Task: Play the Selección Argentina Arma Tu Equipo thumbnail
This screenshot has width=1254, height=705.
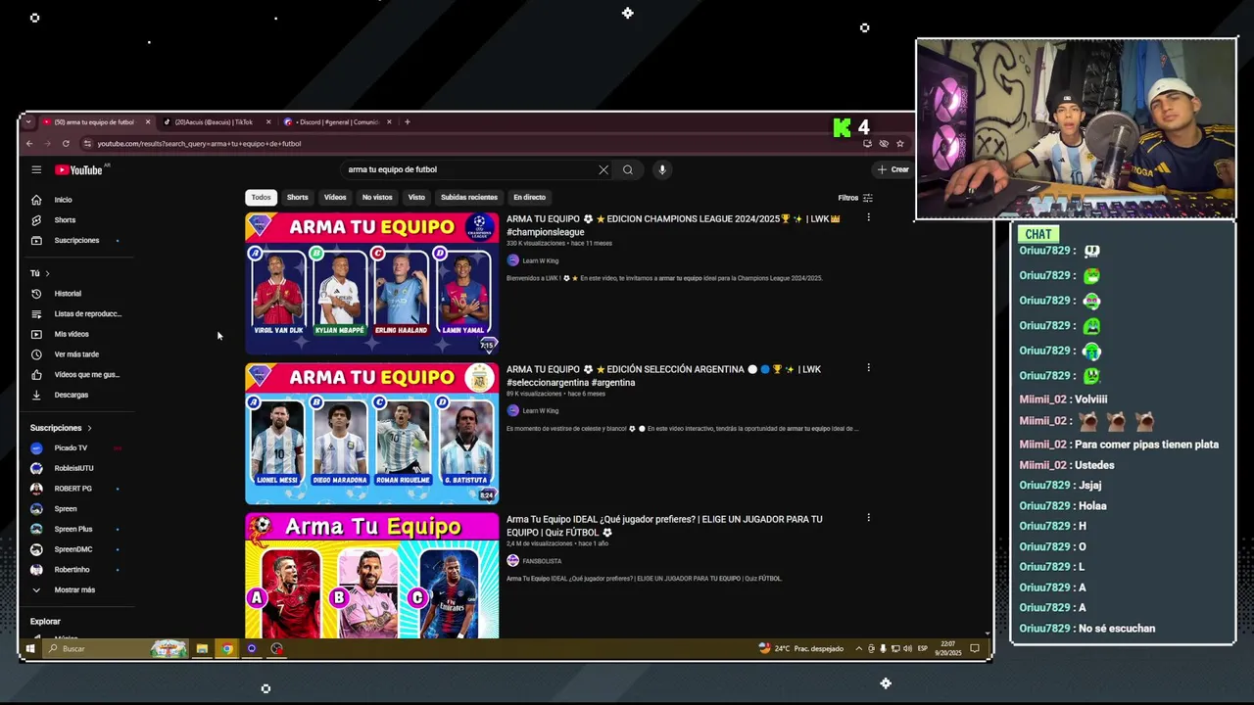Action: (371, 434)
